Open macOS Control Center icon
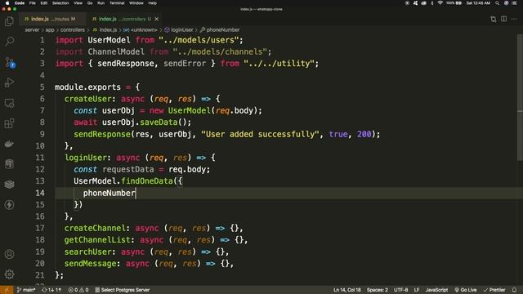The image size is (523, 294). tap(515, 3)
